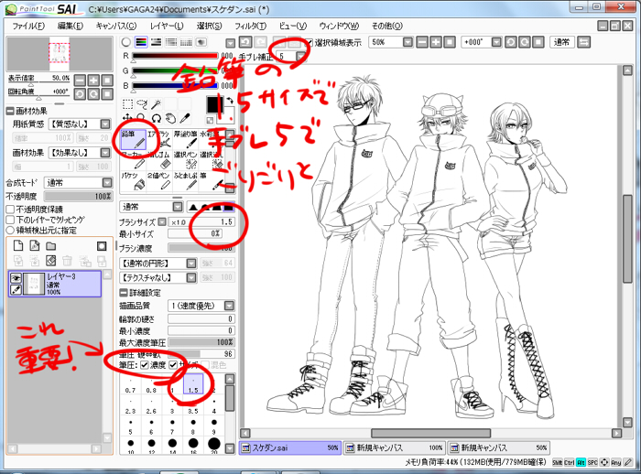This screenshot has height=474, width=641.
Task: Adjust the blue B color slider
Action: [x=175, y=85]
